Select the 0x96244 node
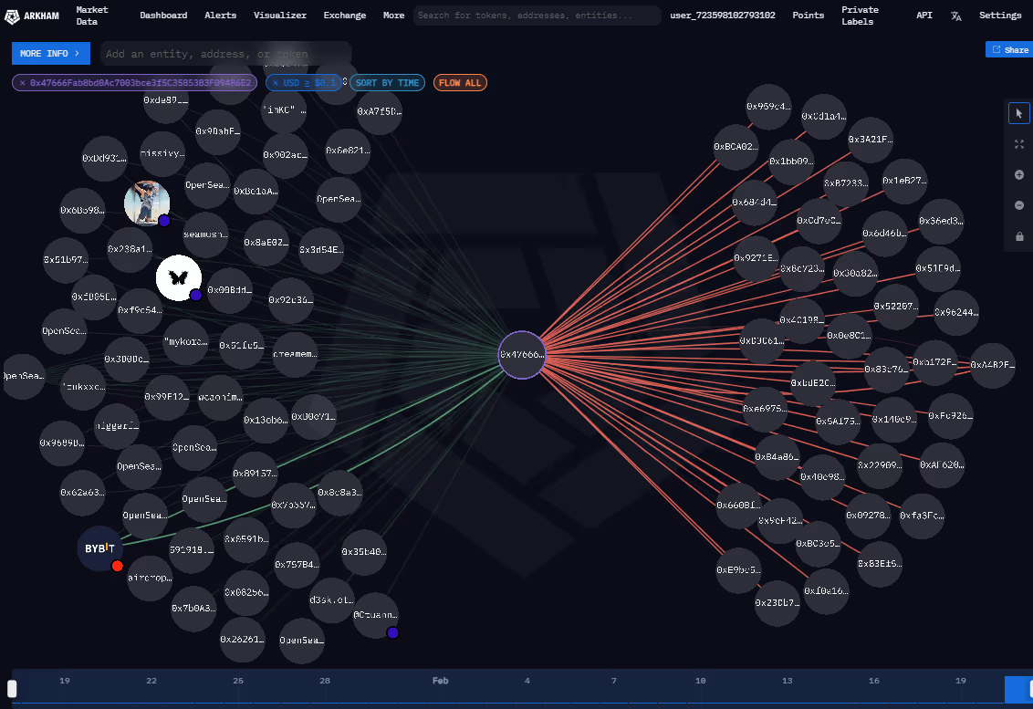The width and height of the screenshot is (1033, 709). coord(956,312)
